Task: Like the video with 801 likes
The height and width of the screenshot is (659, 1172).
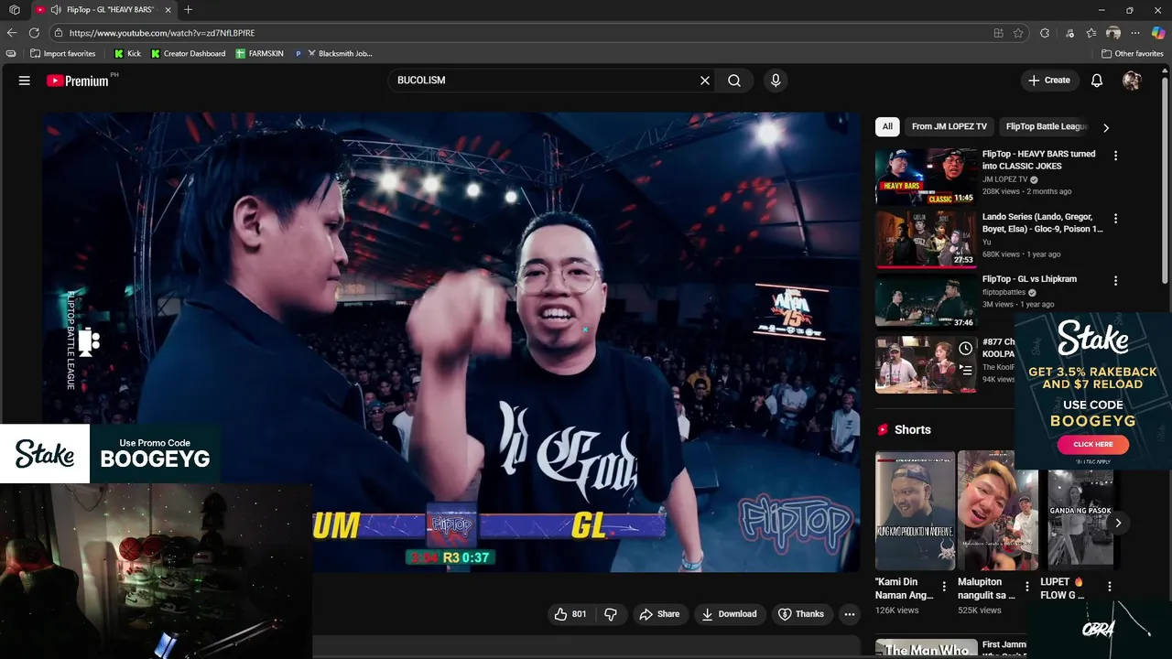Action: pos(570,614)
